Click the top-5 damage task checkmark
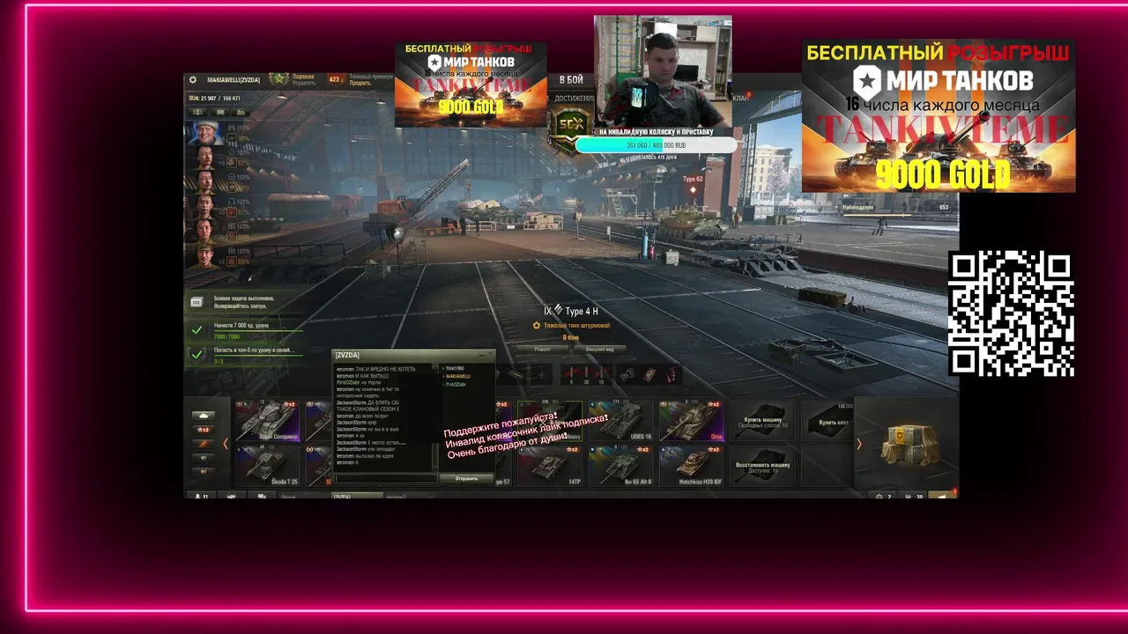Viewport: 1128px width, 634px height. tap(197, 355)
